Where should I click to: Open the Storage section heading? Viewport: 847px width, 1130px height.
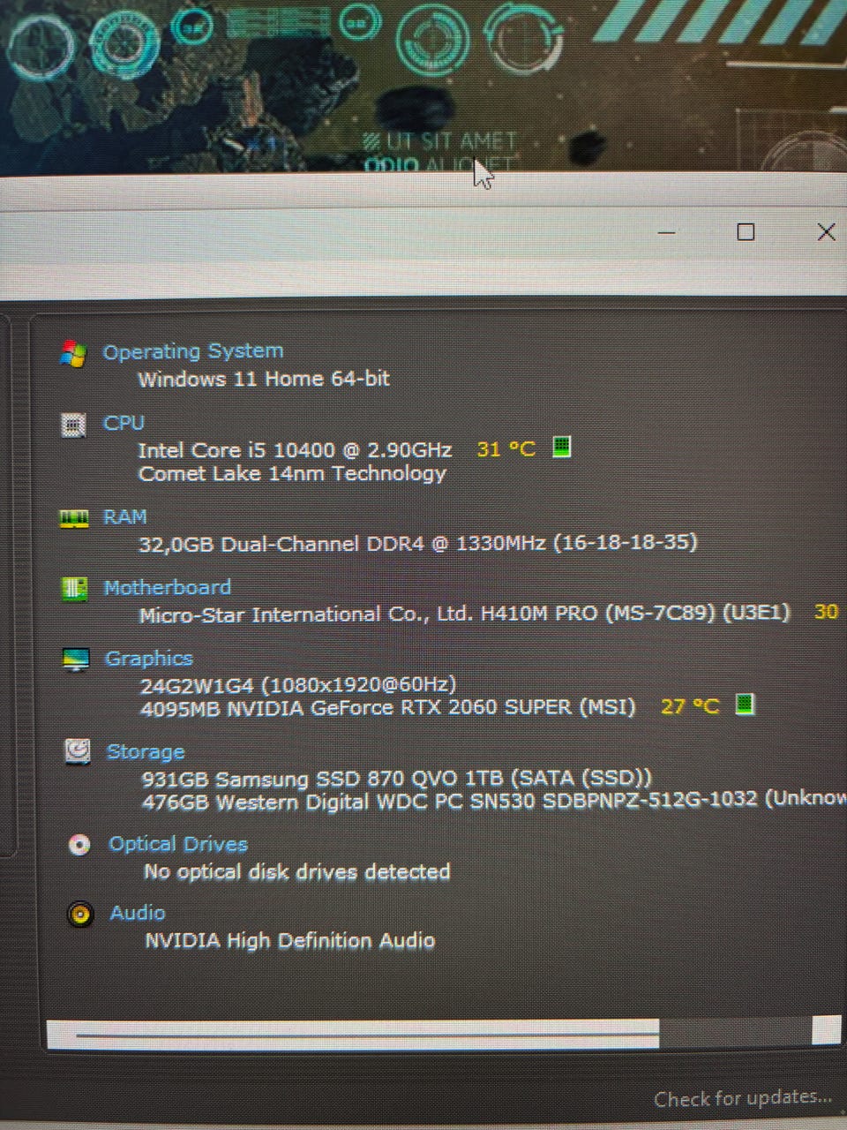(x=146, y=752)
